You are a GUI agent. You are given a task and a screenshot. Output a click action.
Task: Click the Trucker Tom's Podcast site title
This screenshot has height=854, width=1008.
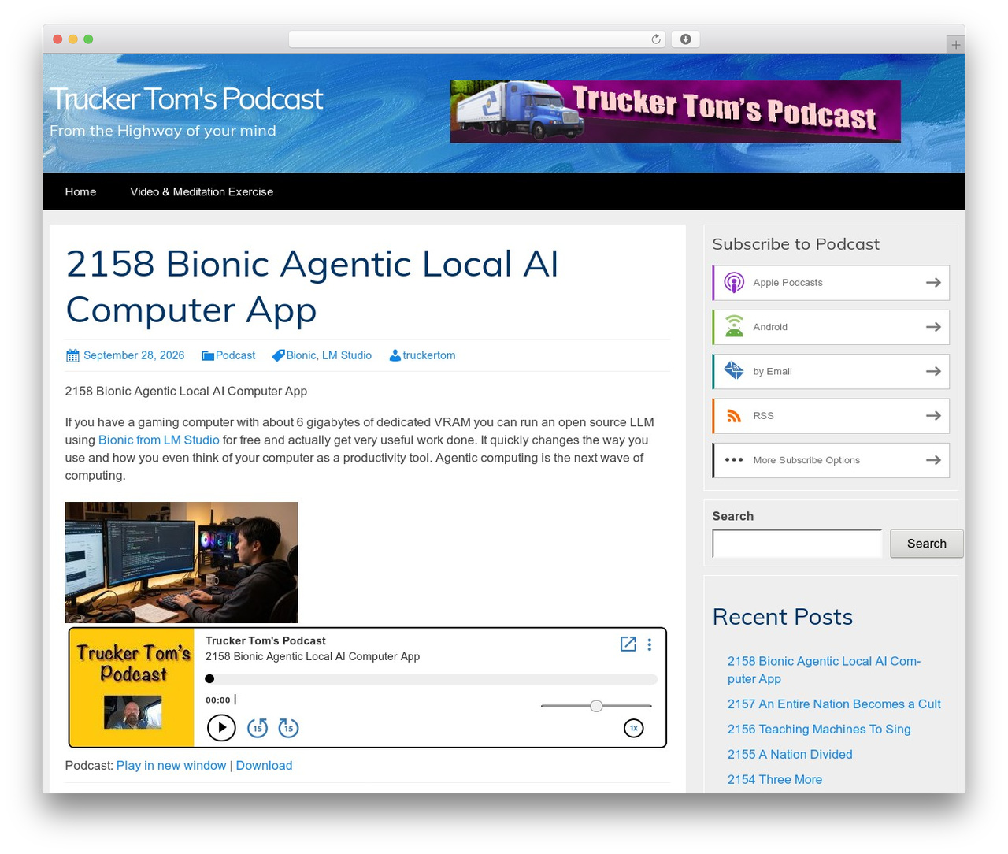[186, 98]
